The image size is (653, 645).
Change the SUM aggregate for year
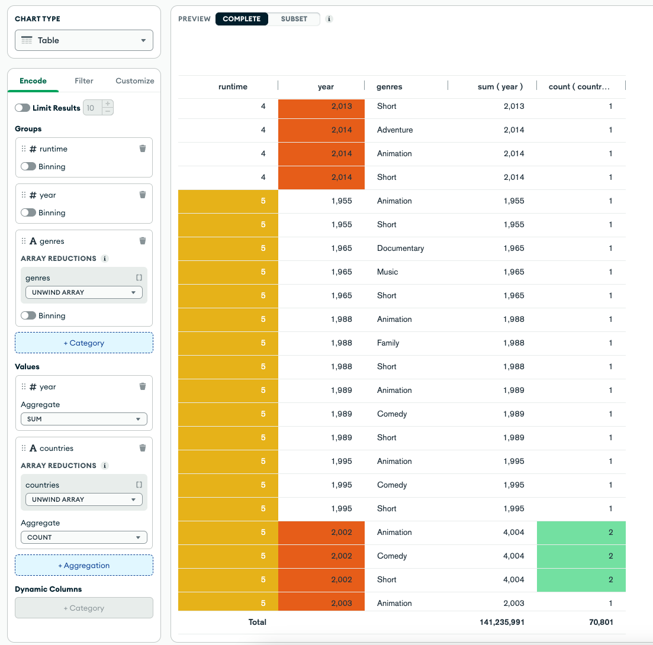click(83, 418)
